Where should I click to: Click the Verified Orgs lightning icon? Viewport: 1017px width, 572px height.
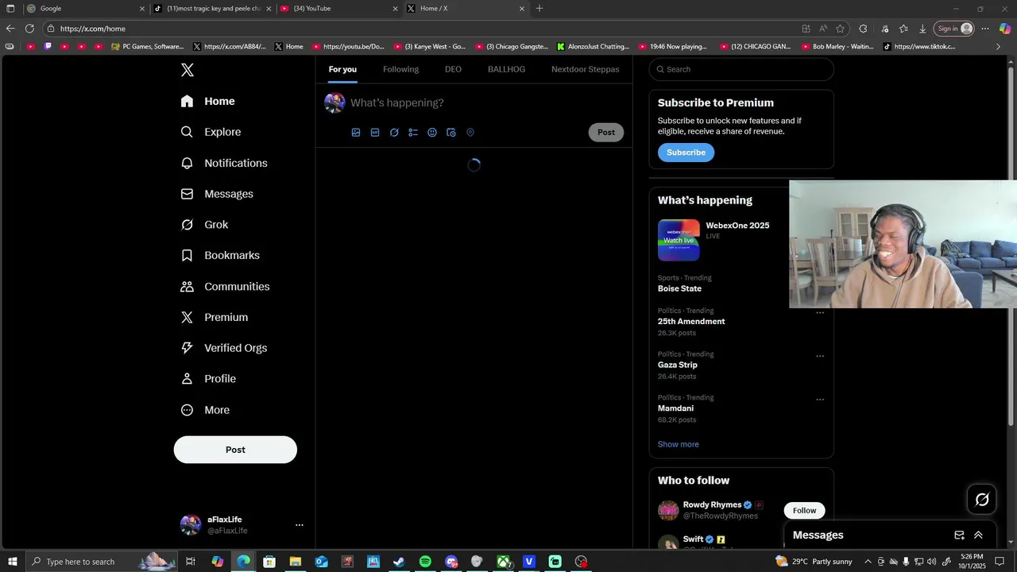click(x=187, y=348)
